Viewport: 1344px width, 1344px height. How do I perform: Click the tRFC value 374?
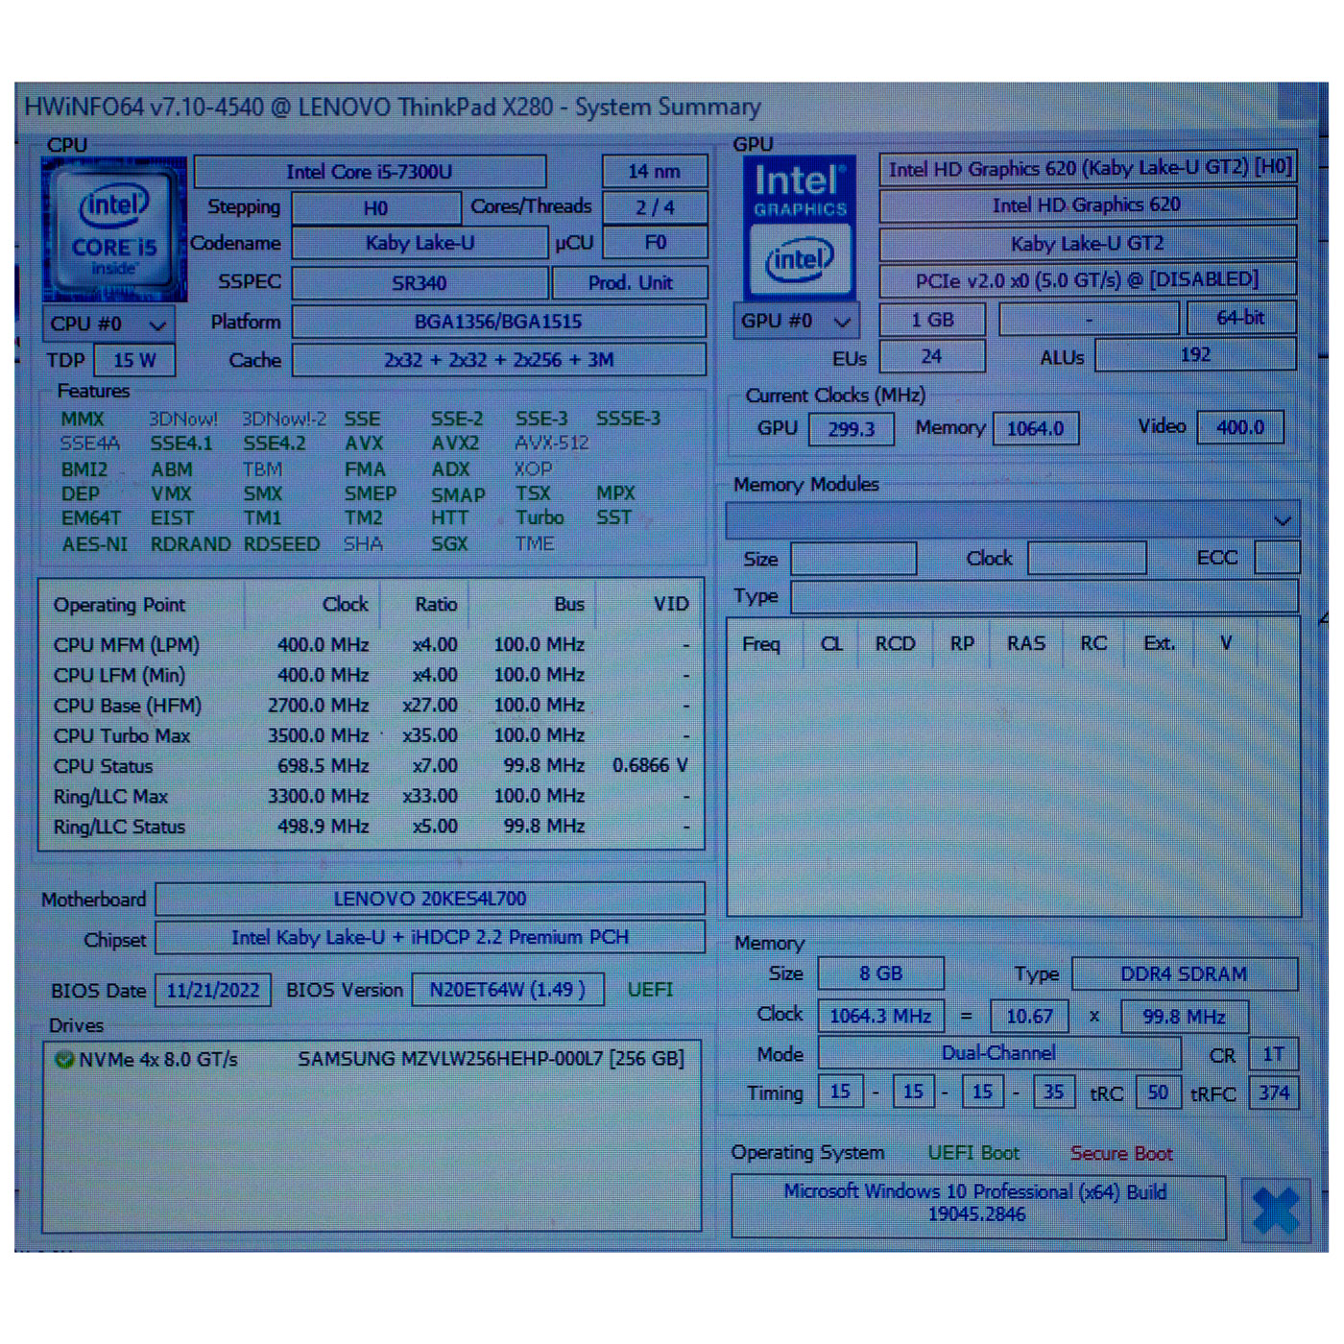coord(1274,1092)
